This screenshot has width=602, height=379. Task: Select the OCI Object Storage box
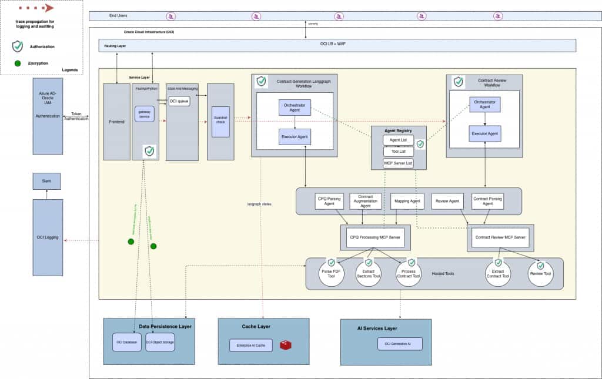point(160,342)
